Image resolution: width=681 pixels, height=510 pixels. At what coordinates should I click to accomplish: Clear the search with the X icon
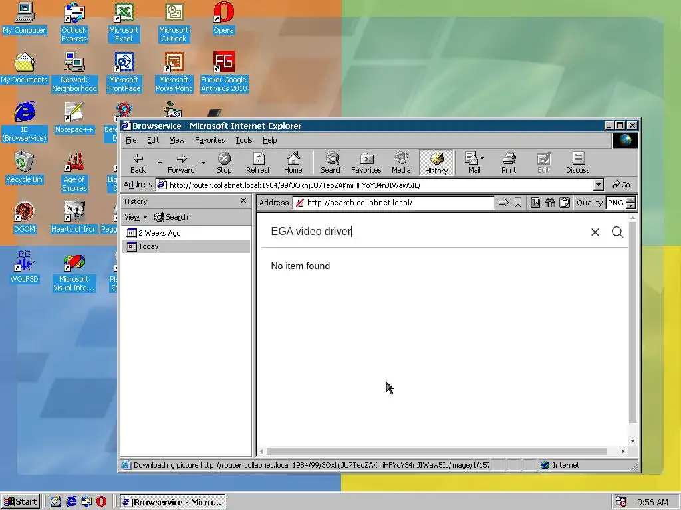[595, 232]
